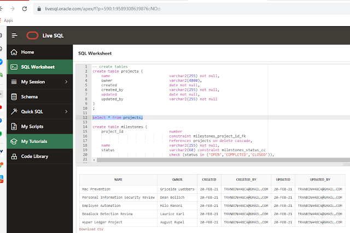Reload the page in the browser
350x233 pixels.
(x=25, y=9)
